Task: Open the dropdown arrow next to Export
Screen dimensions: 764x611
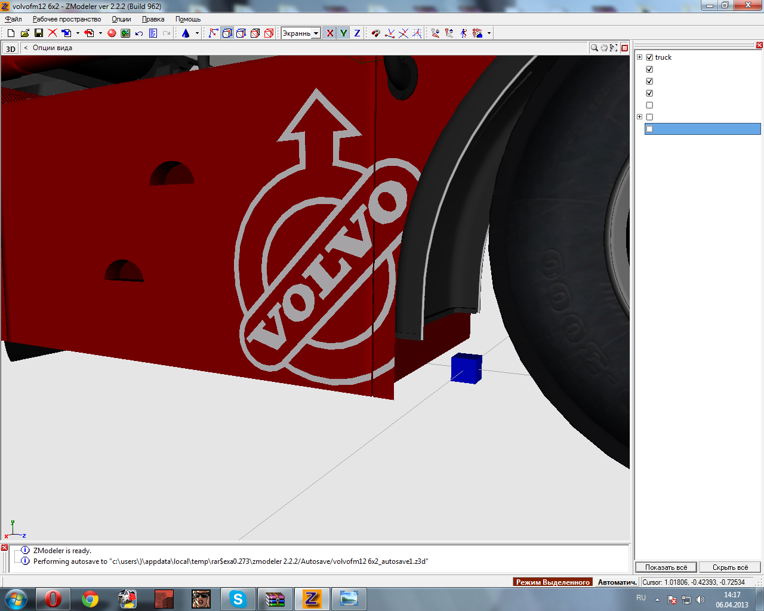Action: pyautogui.click(x=100, y=33)
